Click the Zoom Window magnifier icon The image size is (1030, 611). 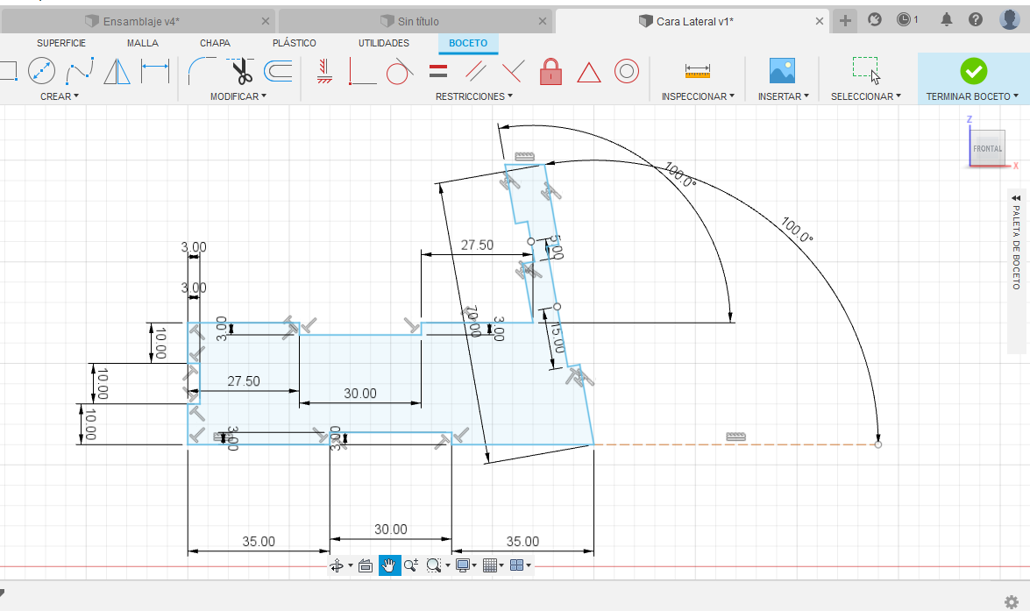coord(433,565)
